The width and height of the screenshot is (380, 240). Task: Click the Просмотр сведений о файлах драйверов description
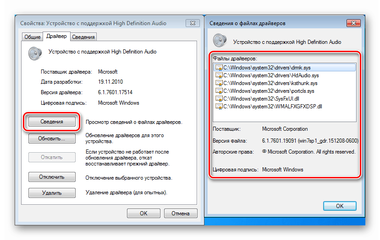(x=134, y=123)
